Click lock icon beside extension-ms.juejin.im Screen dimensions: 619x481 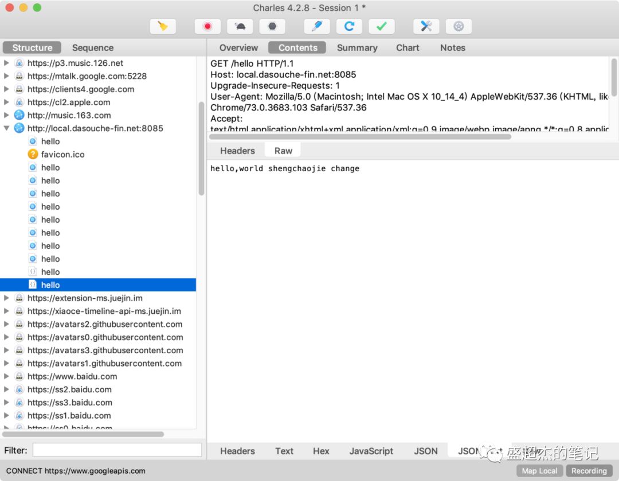(19, 298)
